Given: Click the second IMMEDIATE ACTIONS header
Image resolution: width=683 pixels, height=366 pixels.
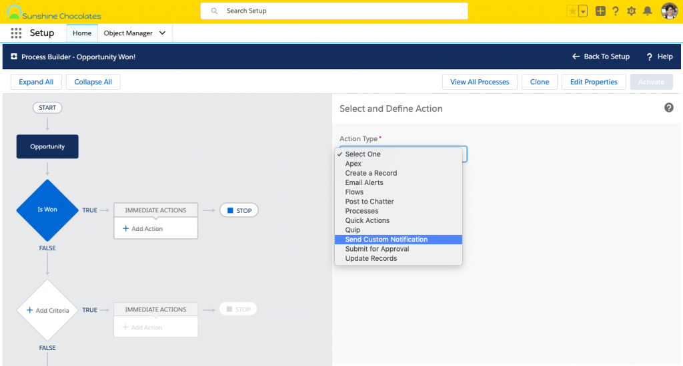Looking at the screenshot, I should (156, 309).
